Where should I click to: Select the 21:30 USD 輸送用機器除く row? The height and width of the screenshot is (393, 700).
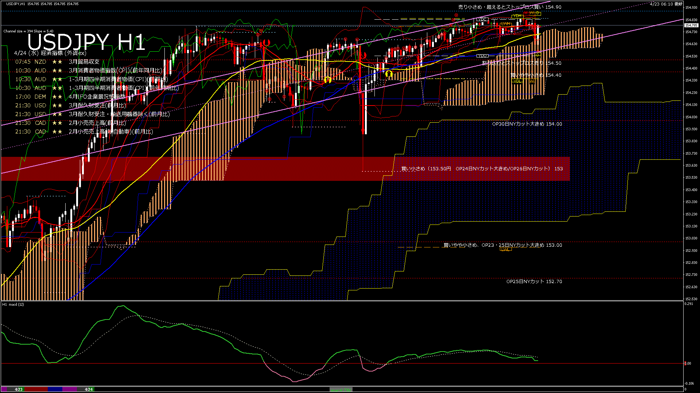92,114
